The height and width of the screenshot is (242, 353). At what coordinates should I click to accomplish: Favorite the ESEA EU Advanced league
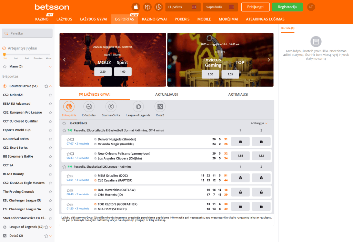(x=50, y=104)
